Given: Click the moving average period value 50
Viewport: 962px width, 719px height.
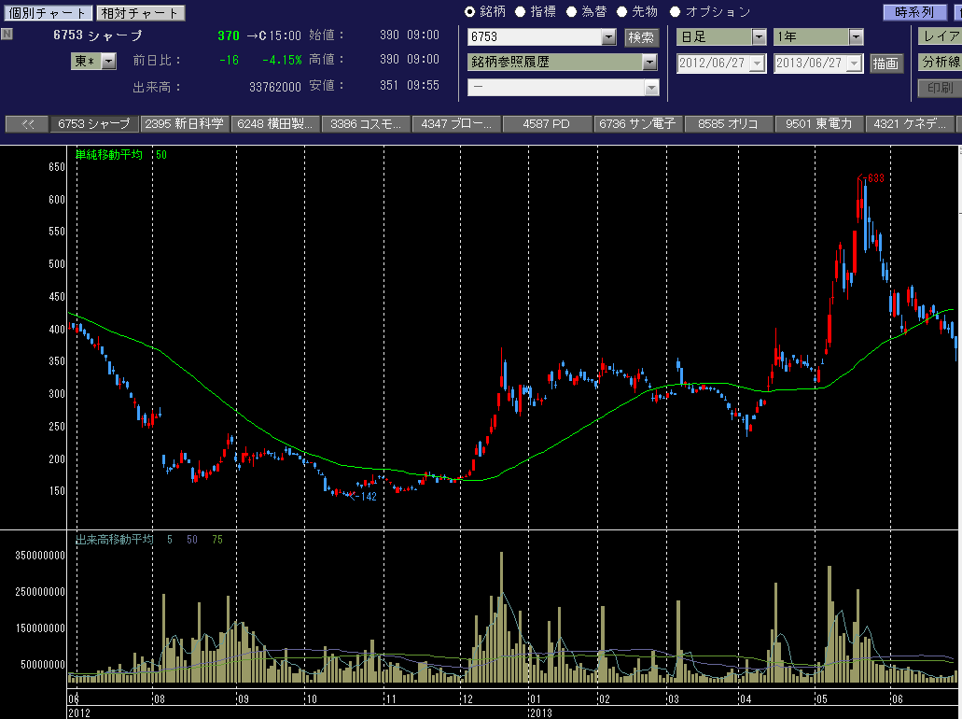Looking at the screenshot, I should (161, 155).
